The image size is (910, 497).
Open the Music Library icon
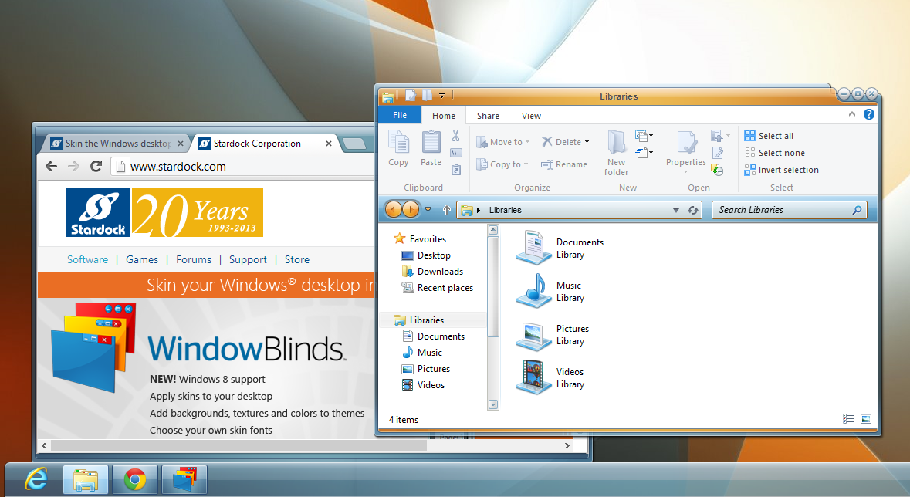533,291
